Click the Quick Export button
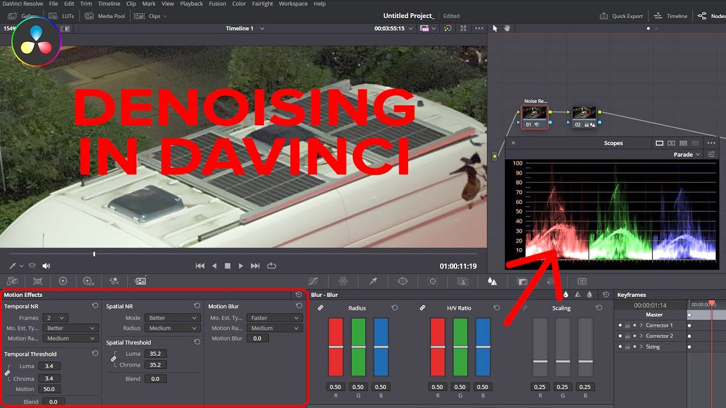Screen dimensions: 726x408 (x=621, y=16)
